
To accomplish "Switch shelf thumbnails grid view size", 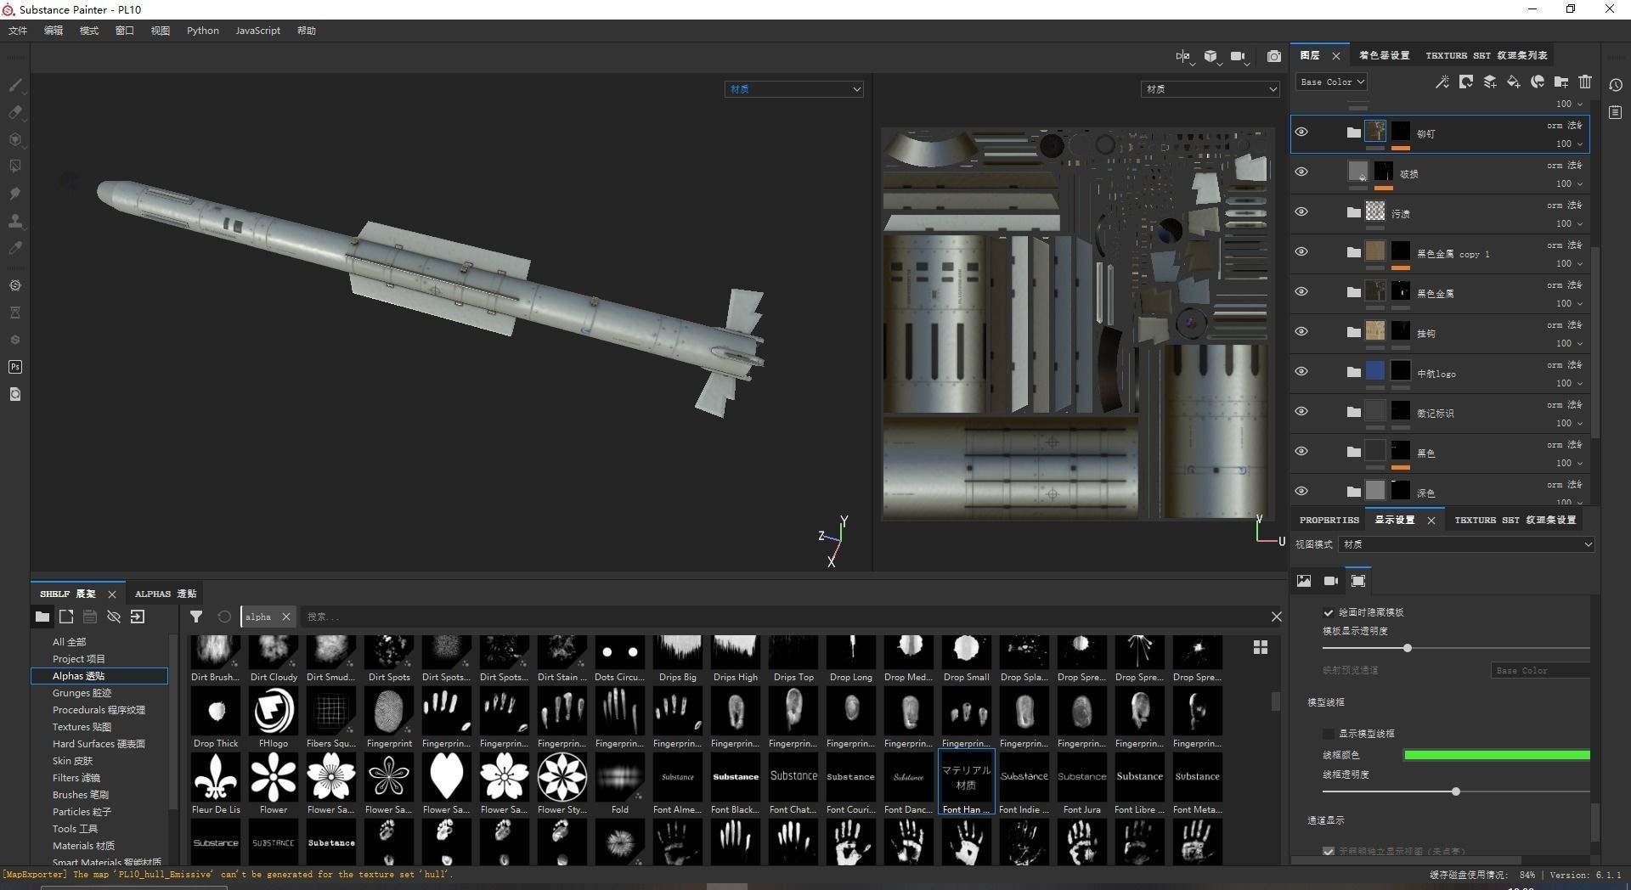I will click(1261, 647).
